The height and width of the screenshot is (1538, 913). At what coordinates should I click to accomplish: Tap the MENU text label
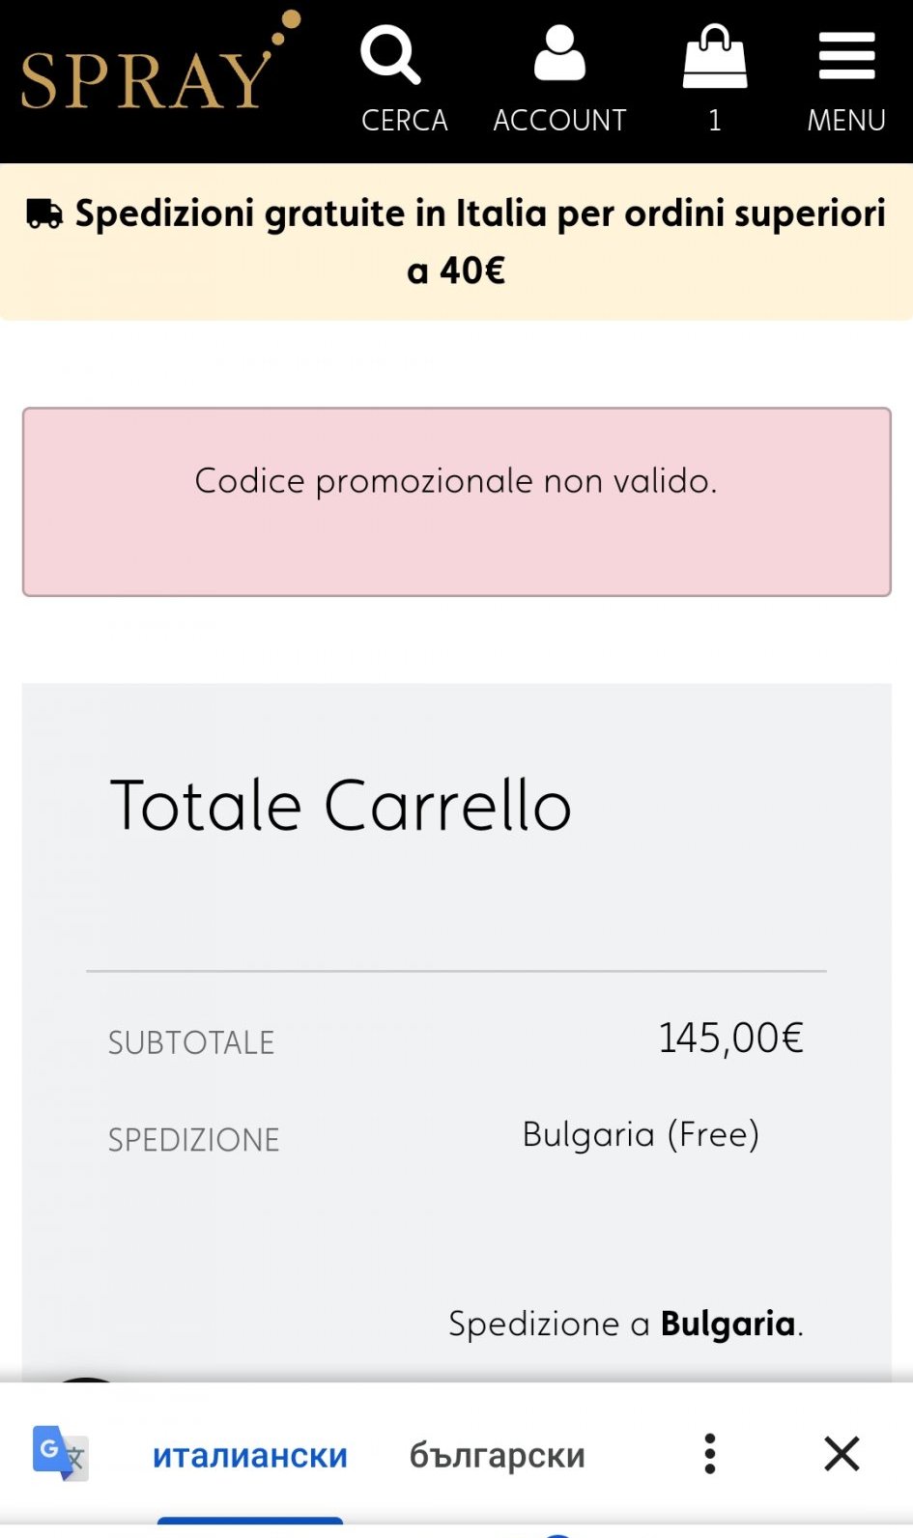click(846, 121)
